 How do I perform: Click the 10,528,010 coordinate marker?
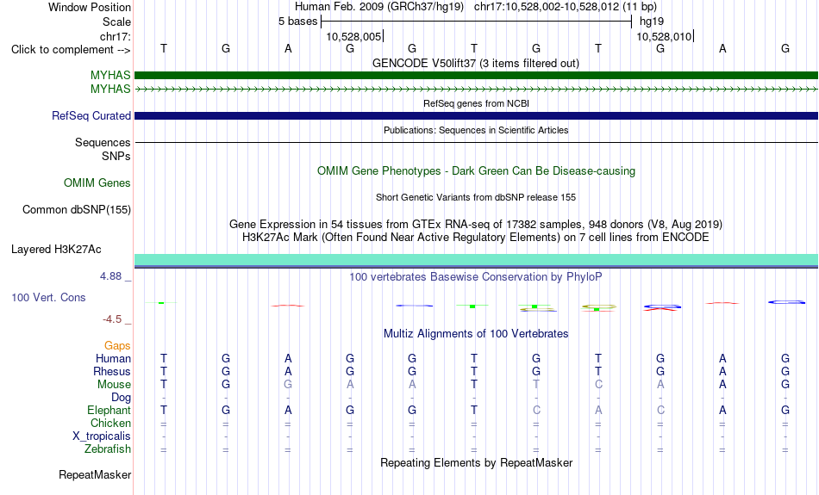[664, 36]
